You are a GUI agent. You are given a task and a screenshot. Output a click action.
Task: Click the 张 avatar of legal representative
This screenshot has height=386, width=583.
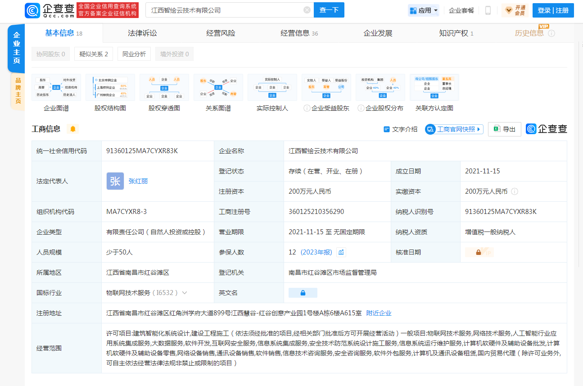[115, 181]
